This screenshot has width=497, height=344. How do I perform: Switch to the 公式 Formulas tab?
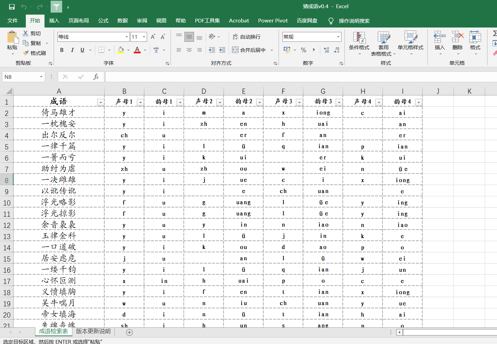pyautogui.click(x=103, y=21)
